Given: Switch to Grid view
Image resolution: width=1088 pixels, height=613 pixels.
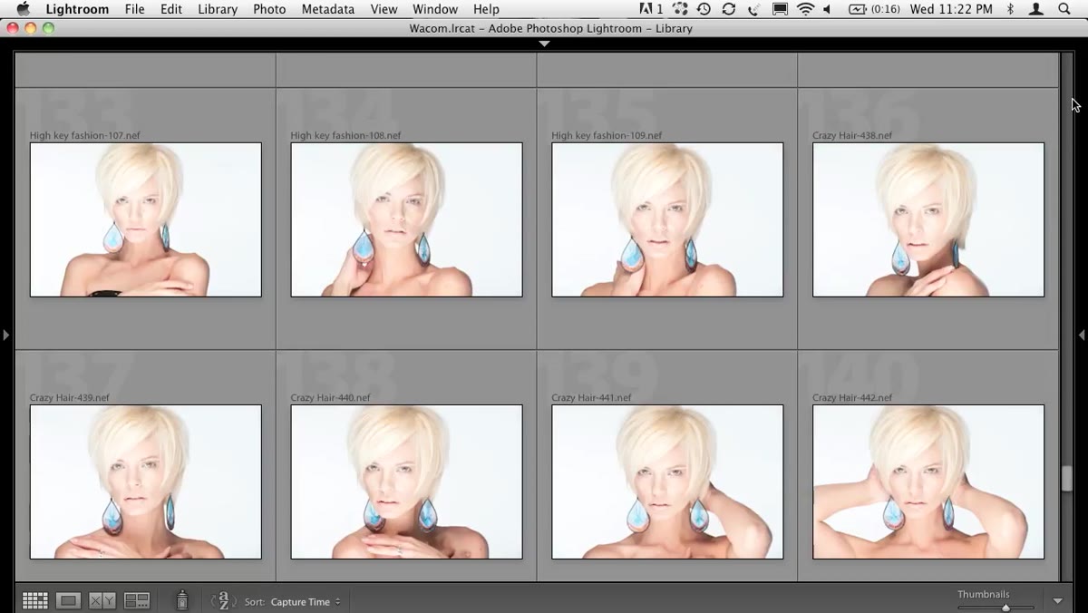Looking at the screenshot, I should pos(35,600).
